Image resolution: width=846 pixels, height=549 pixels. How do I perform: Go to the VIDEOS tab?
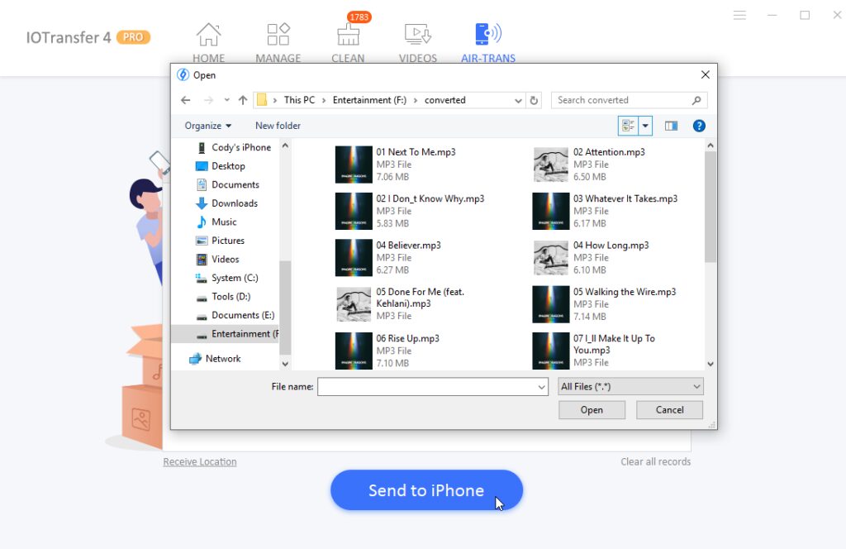[417, 43]
